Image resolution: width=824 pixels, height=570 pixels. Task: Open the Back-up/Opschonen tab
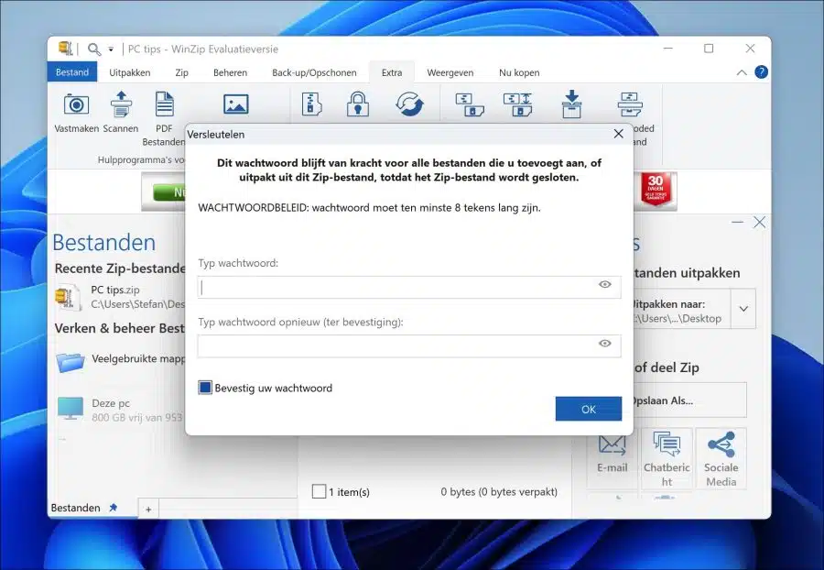tap(314, 72)
